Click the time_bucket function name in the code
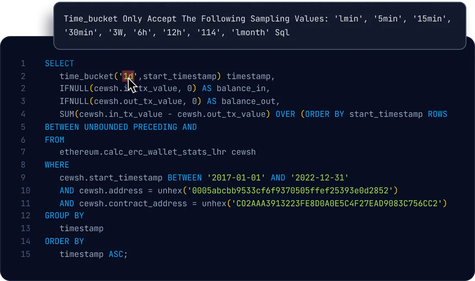475x281 pixels. [86, 76]
